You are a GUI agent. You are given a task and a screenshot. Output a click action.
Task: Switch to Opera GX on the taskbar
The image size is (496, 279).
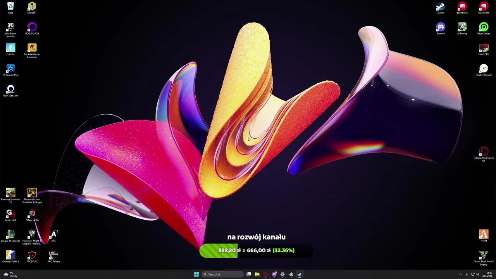(265, 274)
